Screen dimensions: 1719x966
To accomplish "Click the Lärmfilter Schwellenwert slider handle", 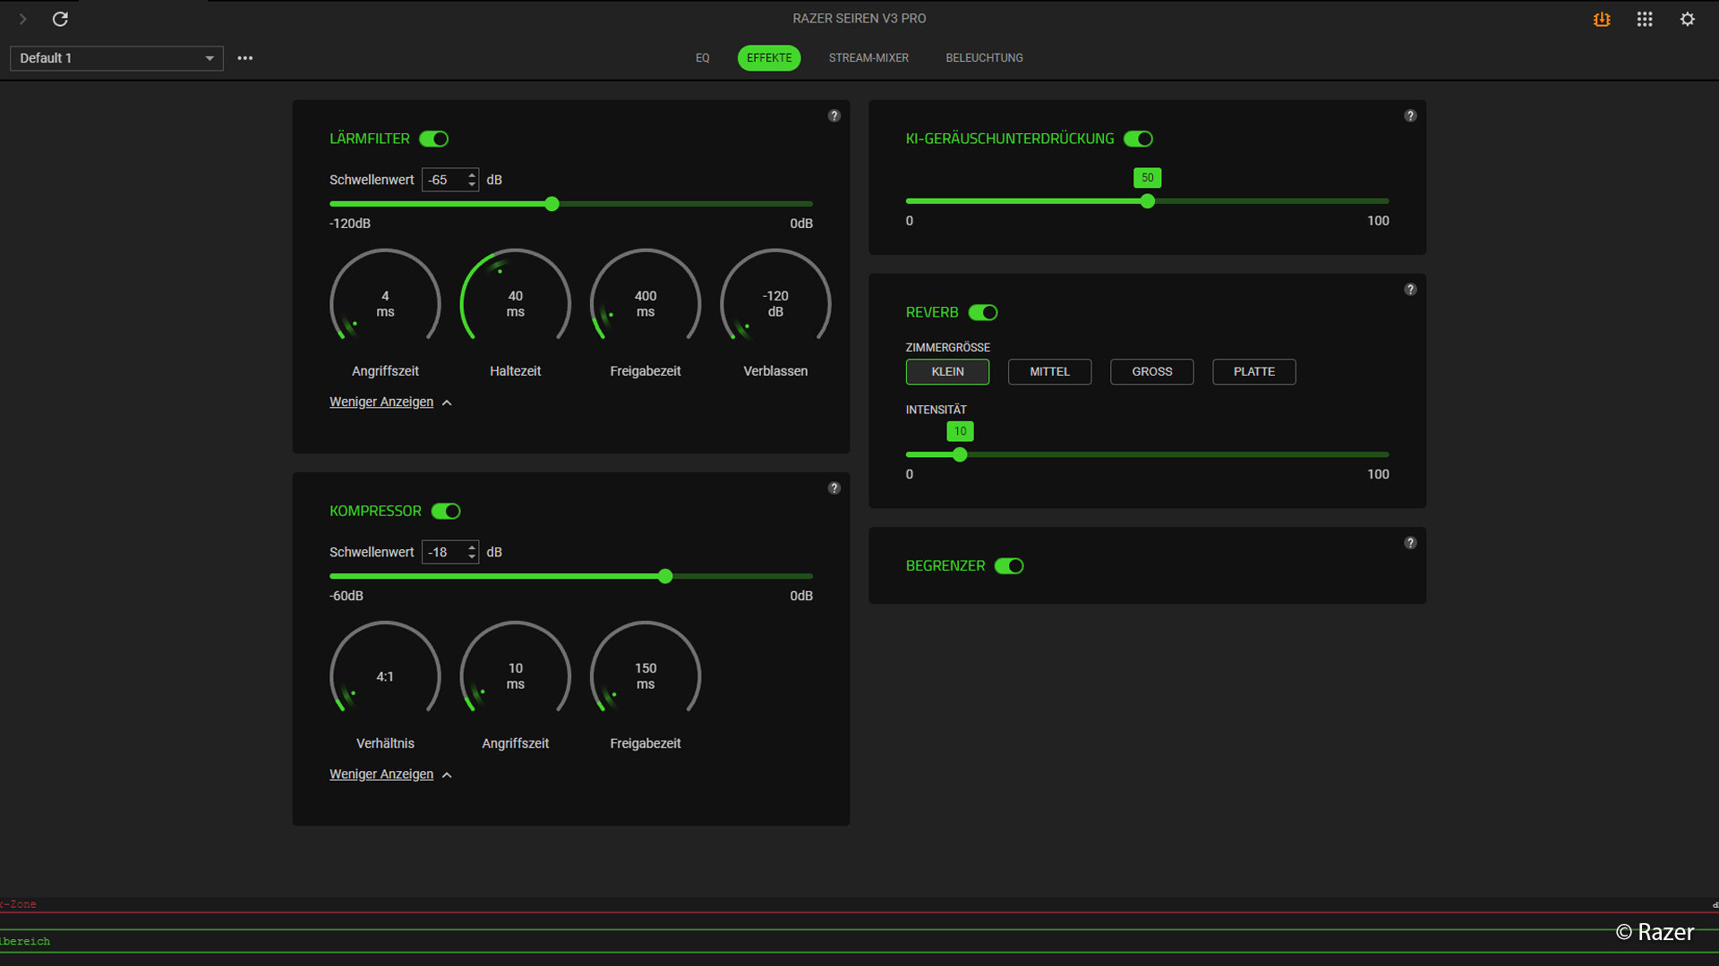I will tap(552, 204).
